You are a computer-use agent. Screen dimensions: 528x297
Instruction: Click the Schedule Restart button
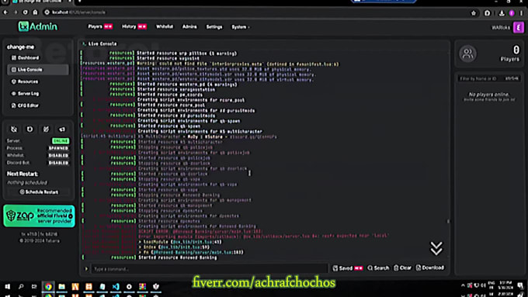39,192
